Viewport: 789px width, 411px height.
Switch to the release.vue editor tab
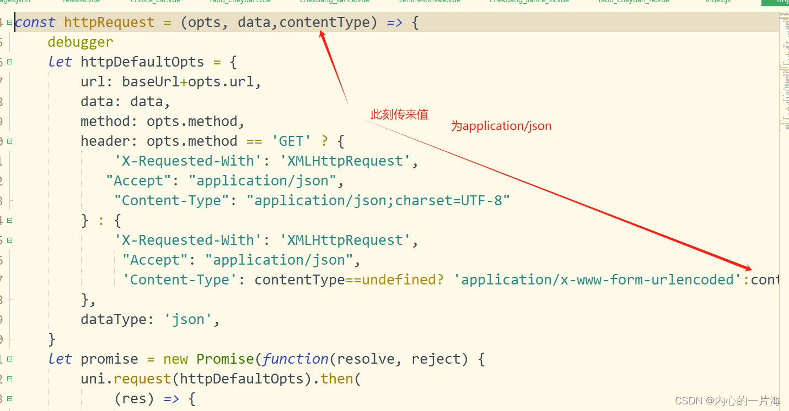point(81,2)
